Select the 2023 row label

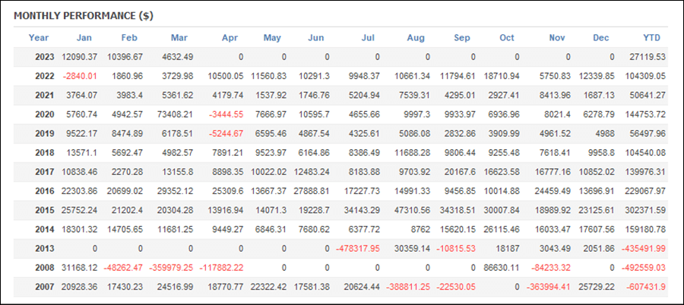point(45,57)
